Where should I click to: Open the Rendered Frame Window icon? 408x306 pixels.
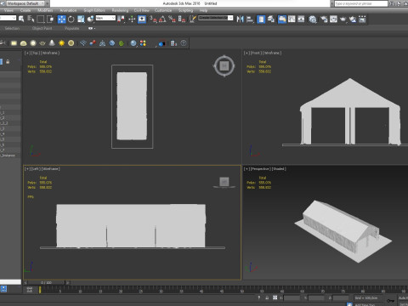333,19
